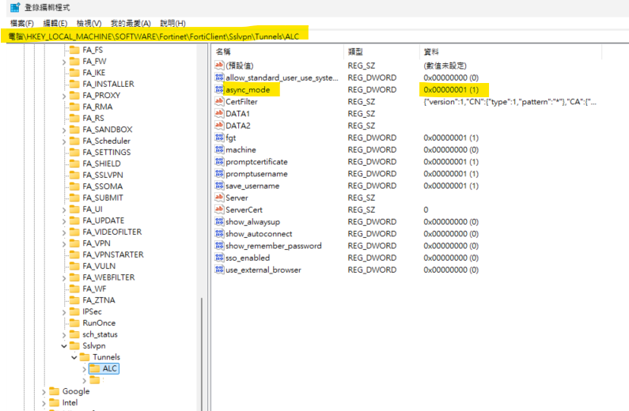The width and height of the screenshot is (629, 411).
Task: Select the sso_enabled DWORD icon
Action: coord(219,258)
